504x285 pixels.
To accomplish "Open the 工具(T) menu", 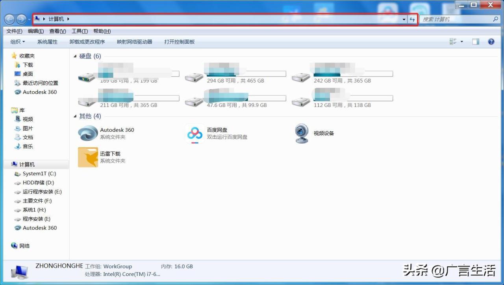I will pyautogui.click(x=80, y=31).
